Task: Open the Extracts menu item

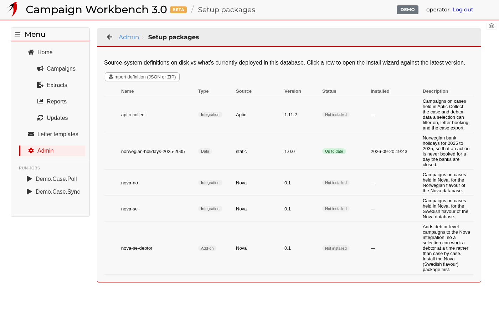Action: (57, 85)
